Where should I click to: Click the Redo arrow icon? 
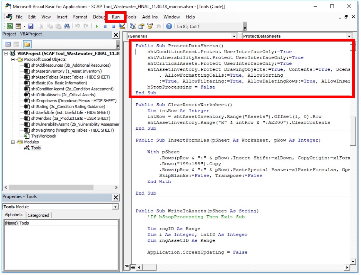click(86, 26)
